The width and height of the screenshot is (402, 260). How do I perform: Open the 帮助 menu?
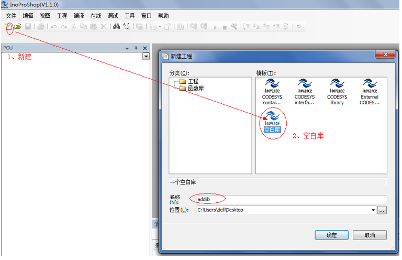click(163, 16)
